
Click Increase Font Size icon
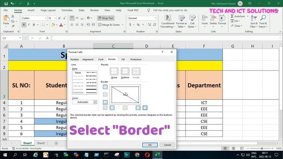click(59, 18)
